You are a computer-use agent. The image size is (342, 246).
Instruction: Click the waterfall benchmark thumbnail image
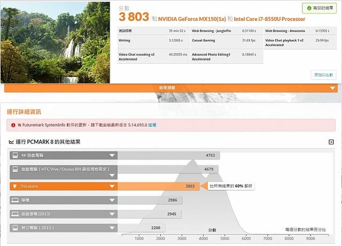coord(55,42)
